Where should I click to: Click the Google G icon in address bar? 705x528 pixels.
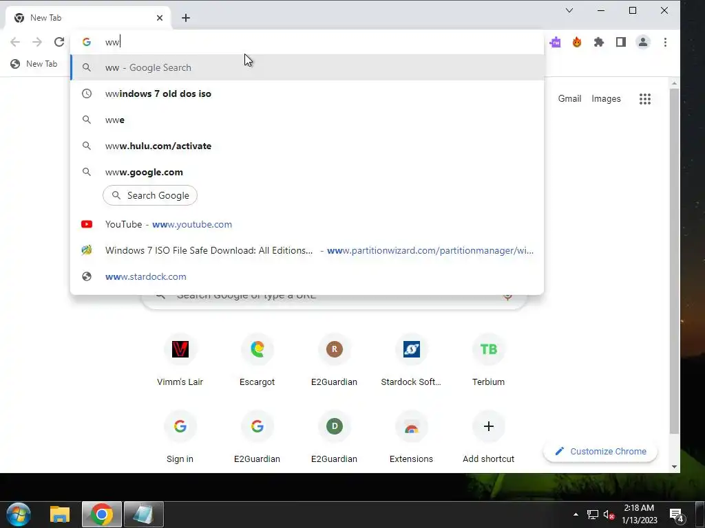(x=87, y=42)
